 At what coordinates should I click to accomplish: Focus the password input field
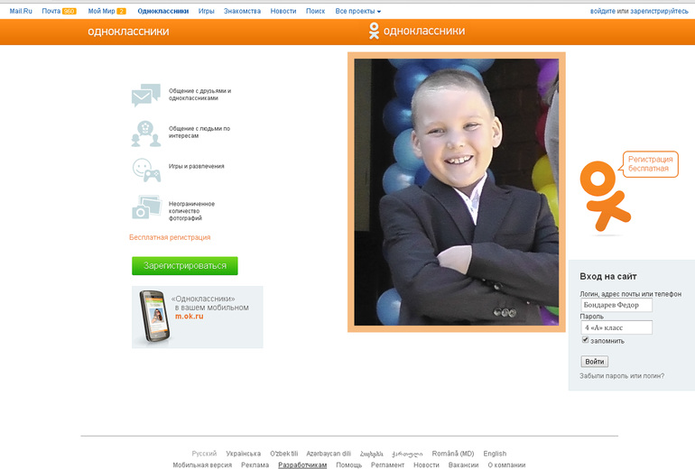pos(616,327)
